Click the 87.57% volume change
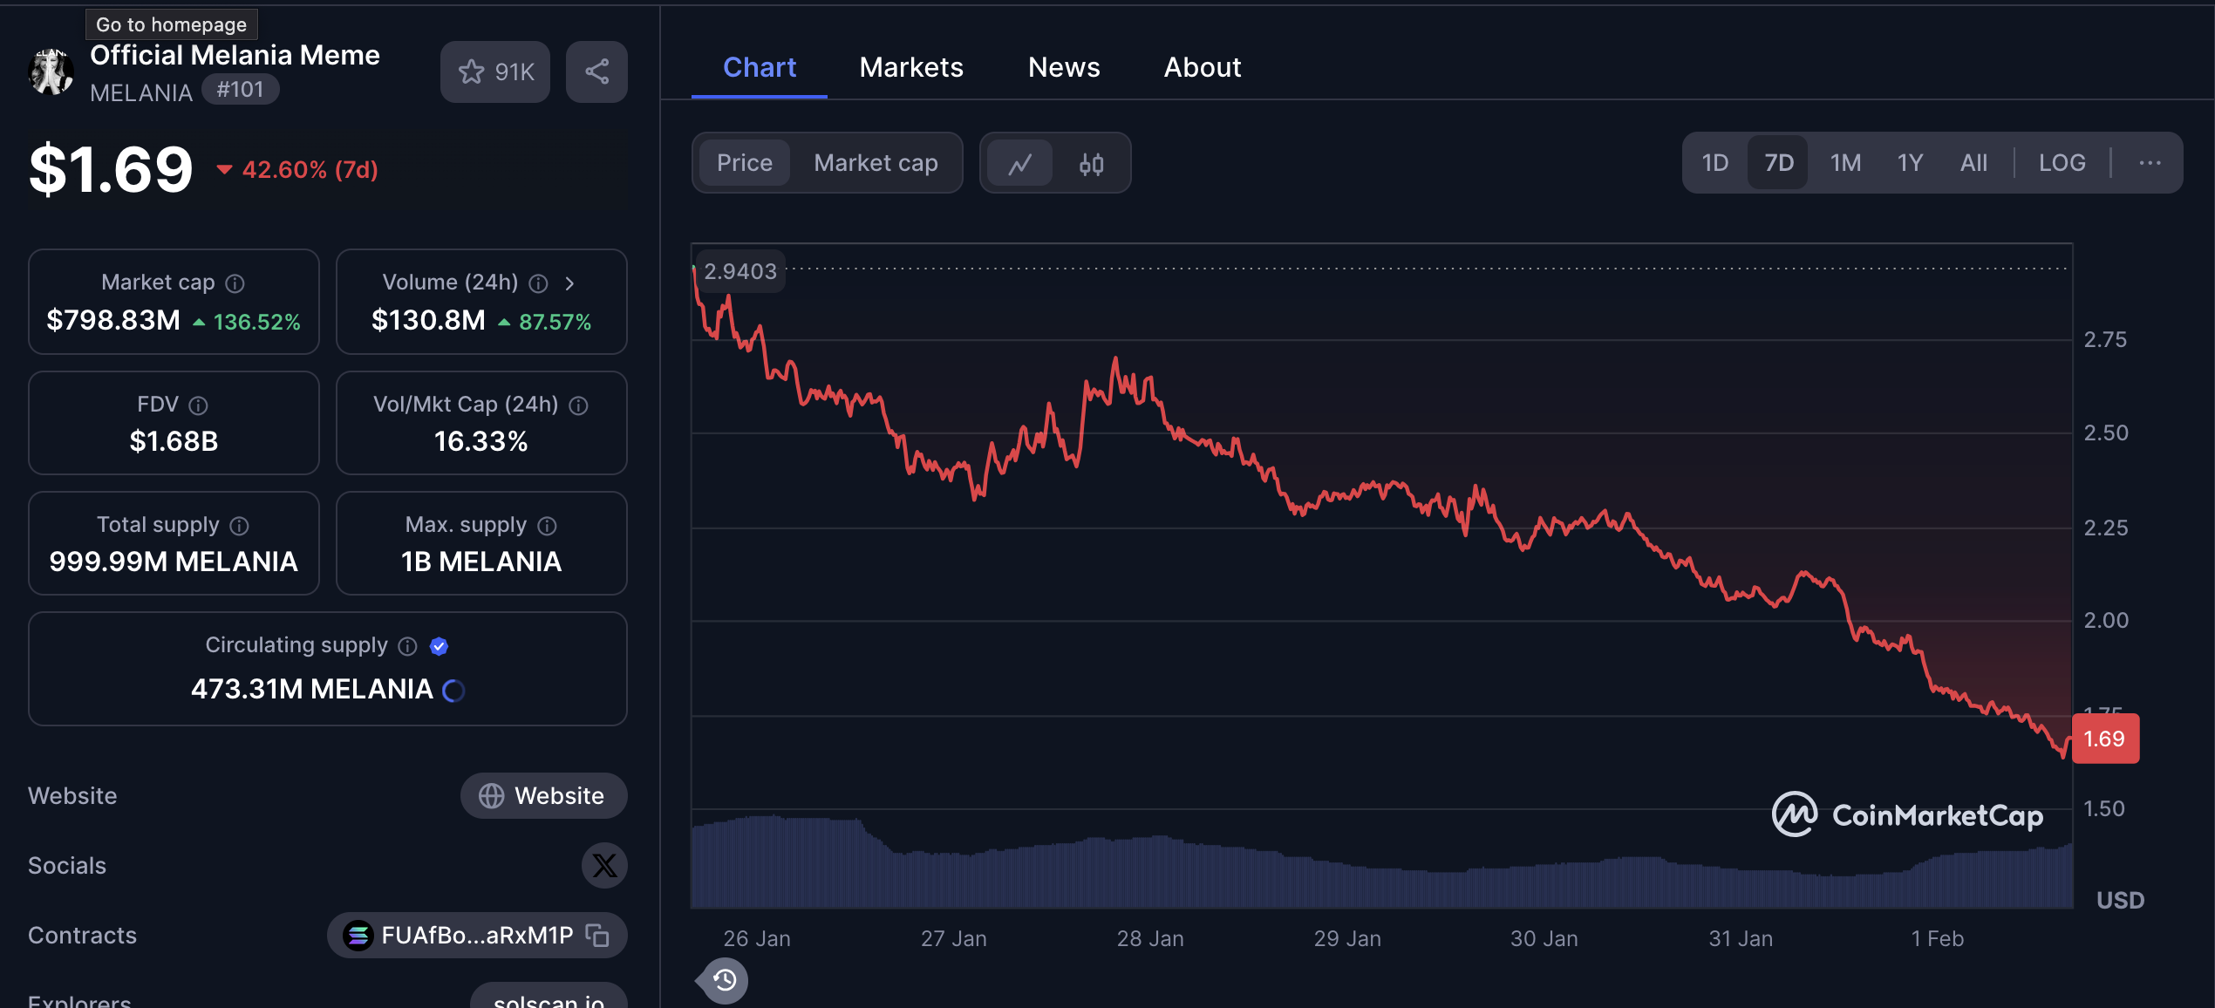2215x1008 pixels. tap(555, 323)
